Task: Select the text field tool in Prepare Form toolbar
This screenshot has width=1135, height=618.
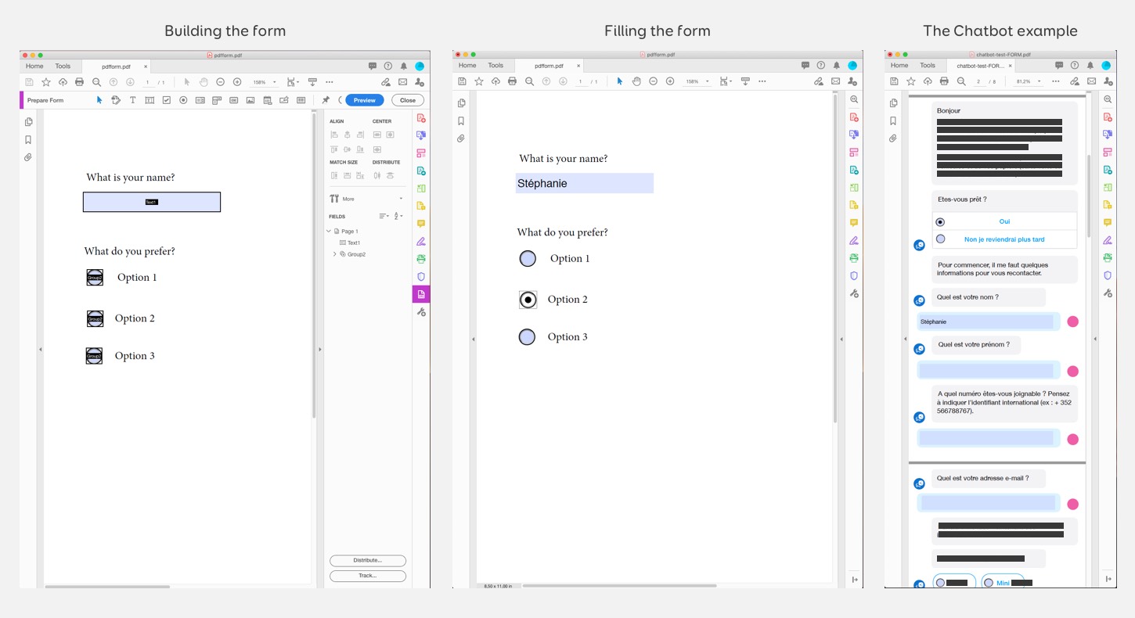Action: (x=150, y=100)
